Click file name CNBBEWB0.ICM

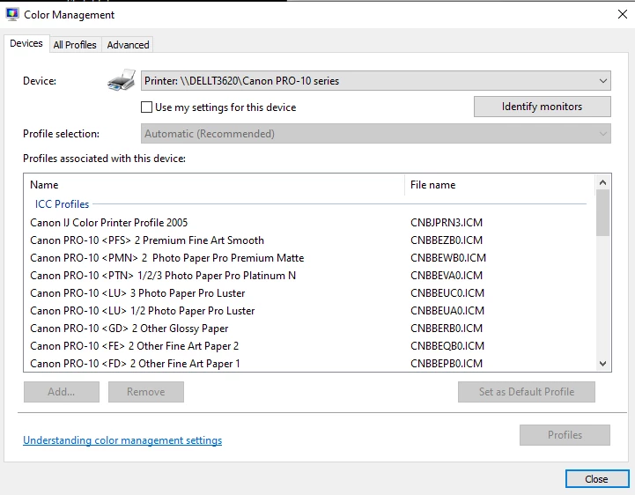(448, 258)
